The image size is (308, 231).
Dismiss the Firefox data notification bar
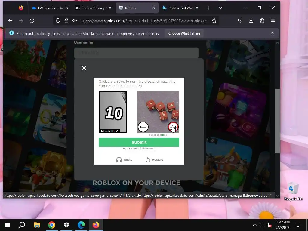[273, 33]
